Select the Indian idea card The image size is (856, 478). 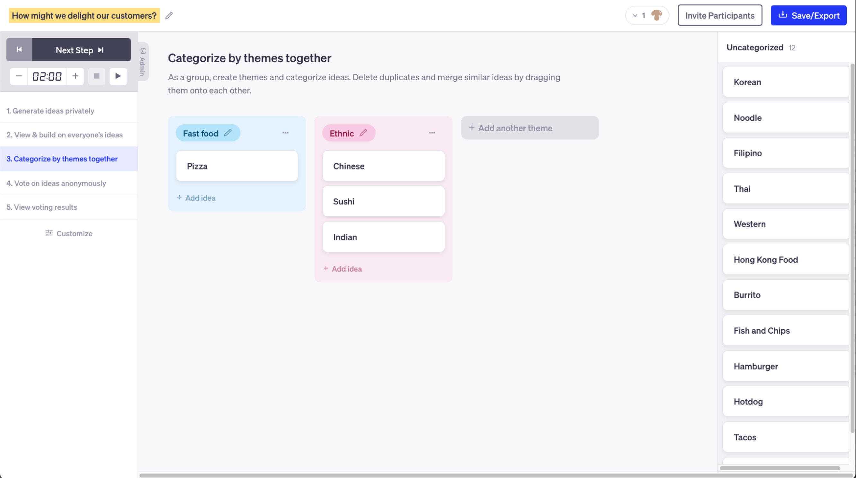point(383,237)
